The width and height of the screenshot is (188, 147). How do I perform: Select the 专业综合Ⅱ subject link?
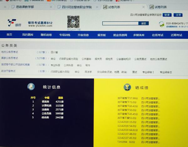click(x=166, y=72)
